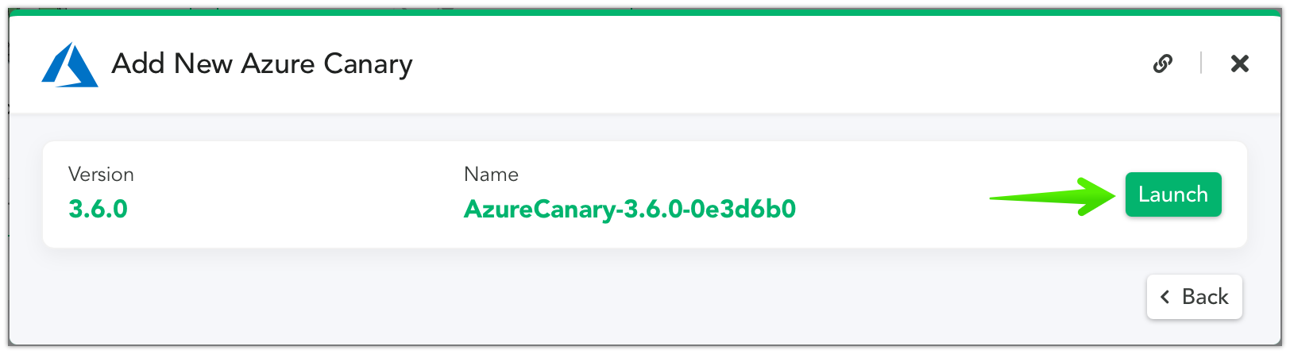Click the green bar atop the dialog
Image resolution: width=1290 pixels, height=354 pixels.
click(x=645, y=13)
